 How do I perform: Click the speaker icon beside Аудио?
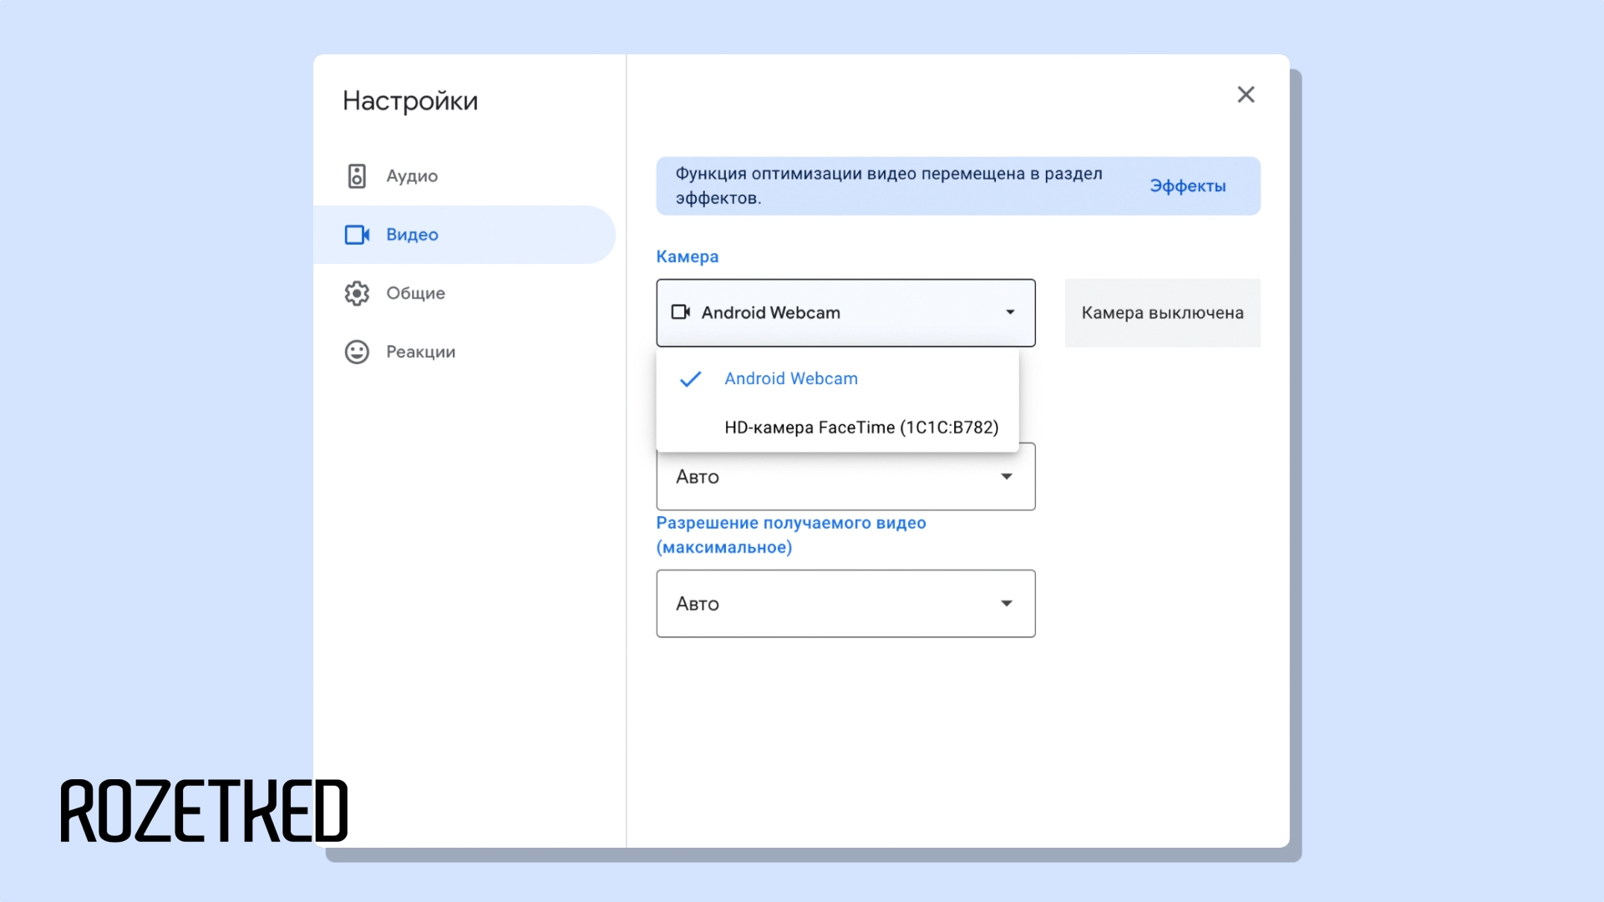[x=357, y=176]
